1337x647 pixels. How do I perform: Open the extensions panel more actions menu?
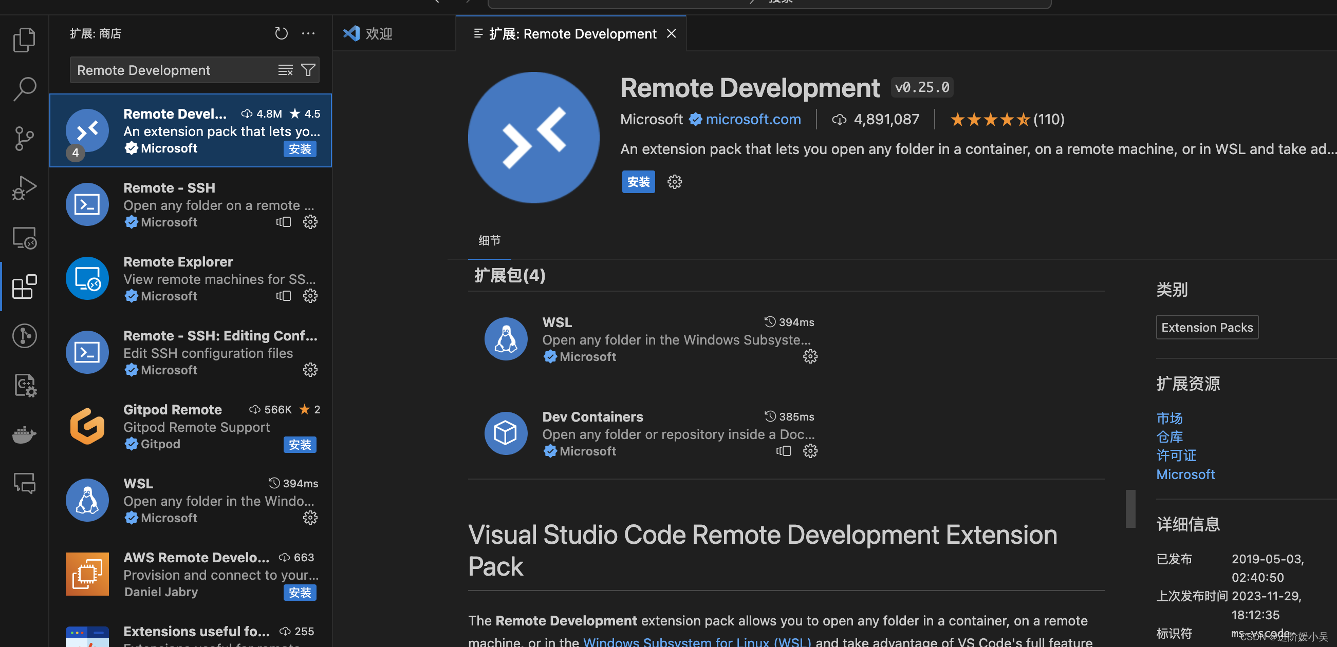[x=308, y=34]
